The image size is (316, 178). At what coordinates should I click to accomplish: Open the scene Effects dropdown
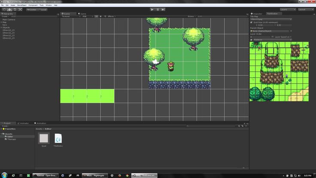pos(112,16)
